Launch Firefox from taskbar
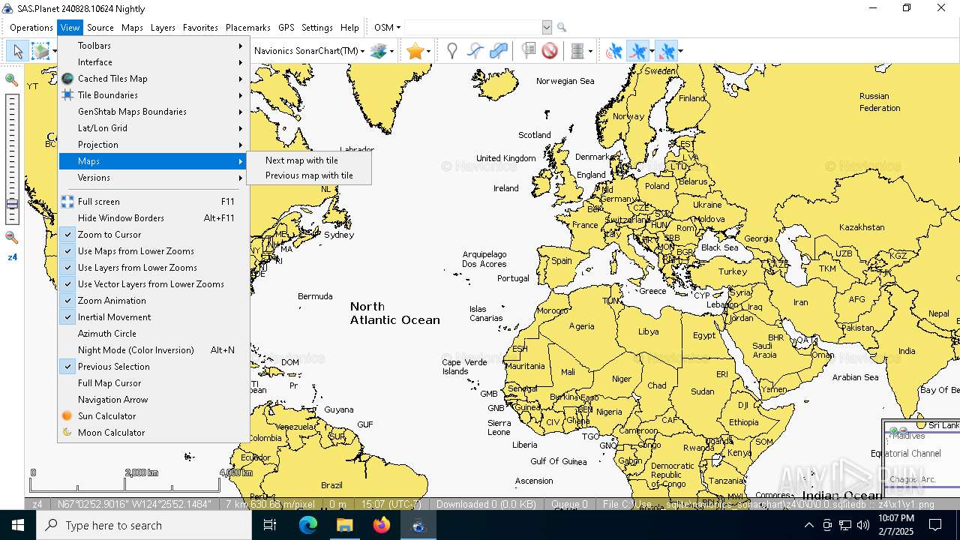This screenshot has height=540, width=960. click(x=382, y=525)
